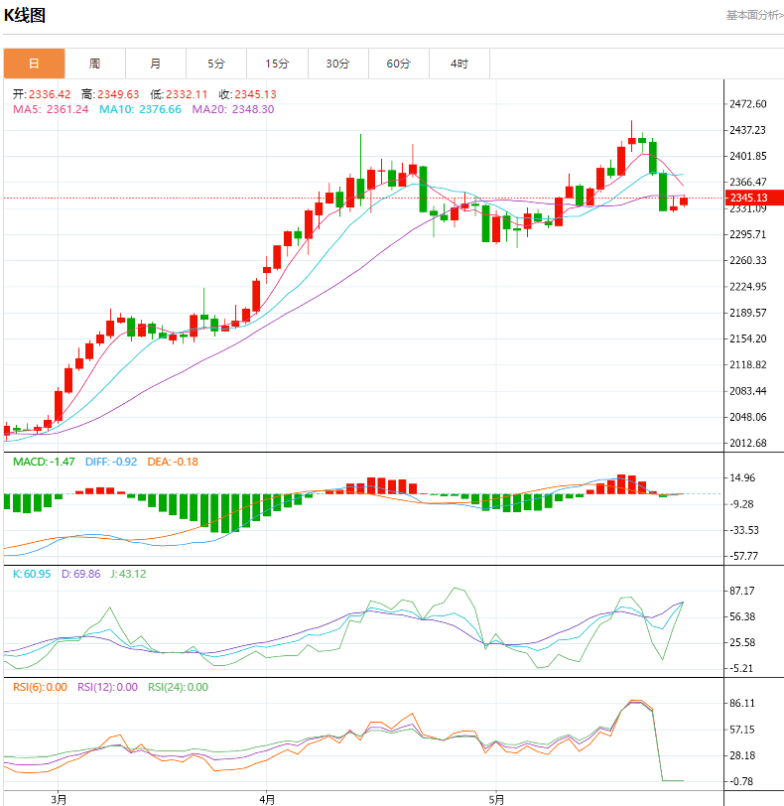Screen dimensions: 784x806
Task: Open the 4时 timeframe tab
Action: [x=459, y=64]
